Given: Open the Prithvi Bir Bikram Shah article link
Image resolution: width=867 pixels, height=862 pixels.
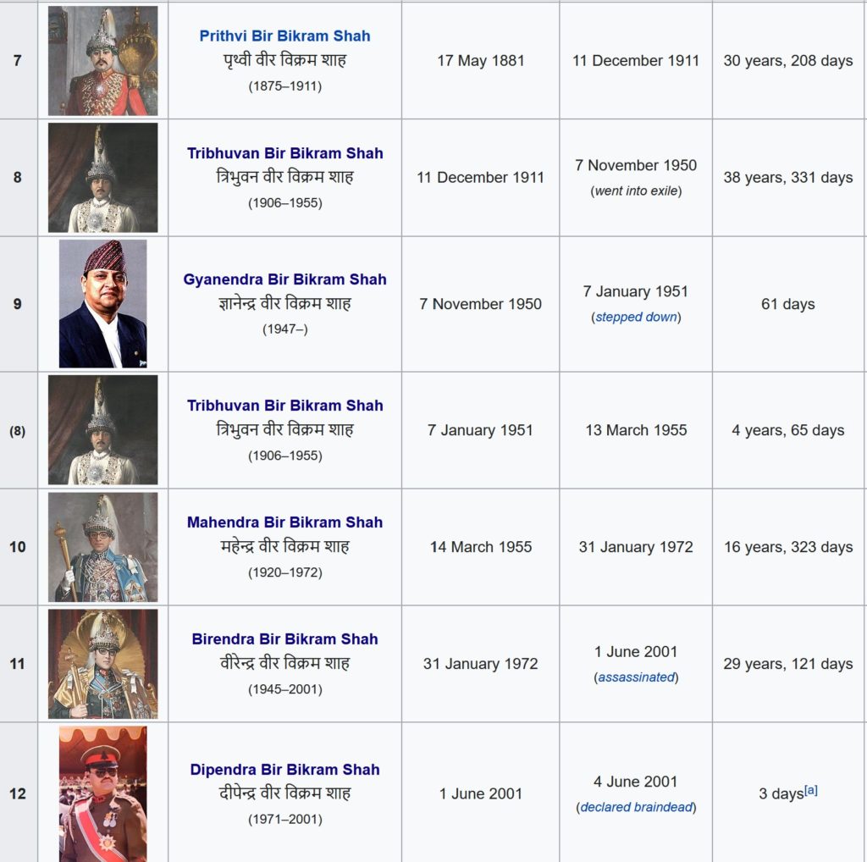Looking at the screenshot, I should pyautogui.click(x=284, y=36).
